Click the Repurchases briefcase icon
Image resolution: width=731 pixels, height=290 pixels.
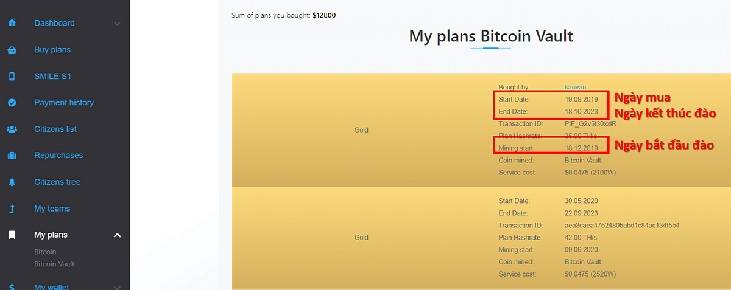[x=12, y=156]
